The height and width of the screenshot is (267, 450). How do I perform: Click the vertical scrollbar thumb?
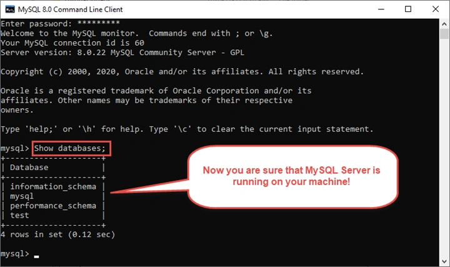[444, 34]
